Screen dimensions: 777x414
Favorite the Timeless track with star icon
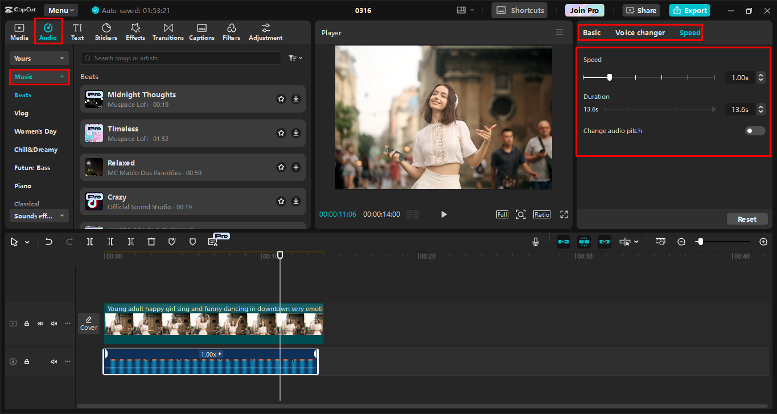pyautogui.click(x=281, y=133)
